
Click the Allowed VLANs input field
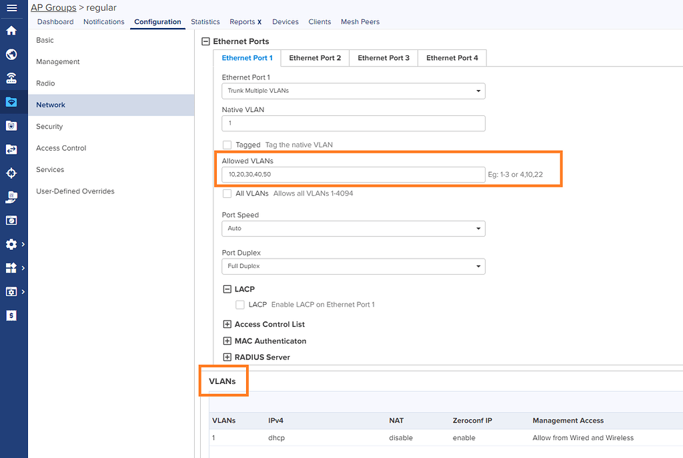[x=353, y=175]
